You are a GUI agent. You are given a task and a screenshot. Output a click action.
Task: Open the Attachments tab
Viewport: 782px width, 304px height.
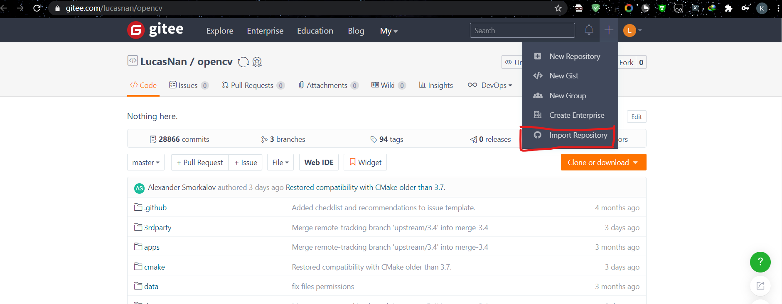328,85
